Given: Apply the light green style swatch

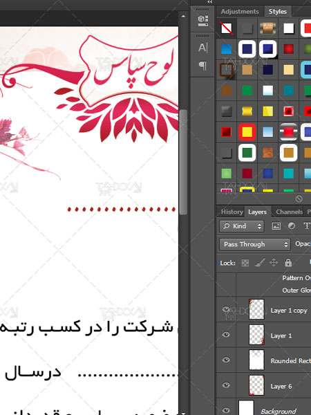Looking at the screenshot, I should pos(227,174).
